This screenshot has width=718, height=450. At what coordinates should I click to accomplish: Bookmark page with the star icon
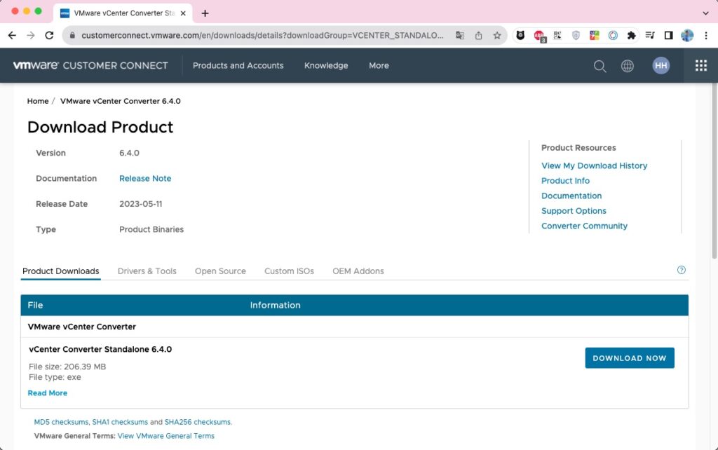pos(497,35)
